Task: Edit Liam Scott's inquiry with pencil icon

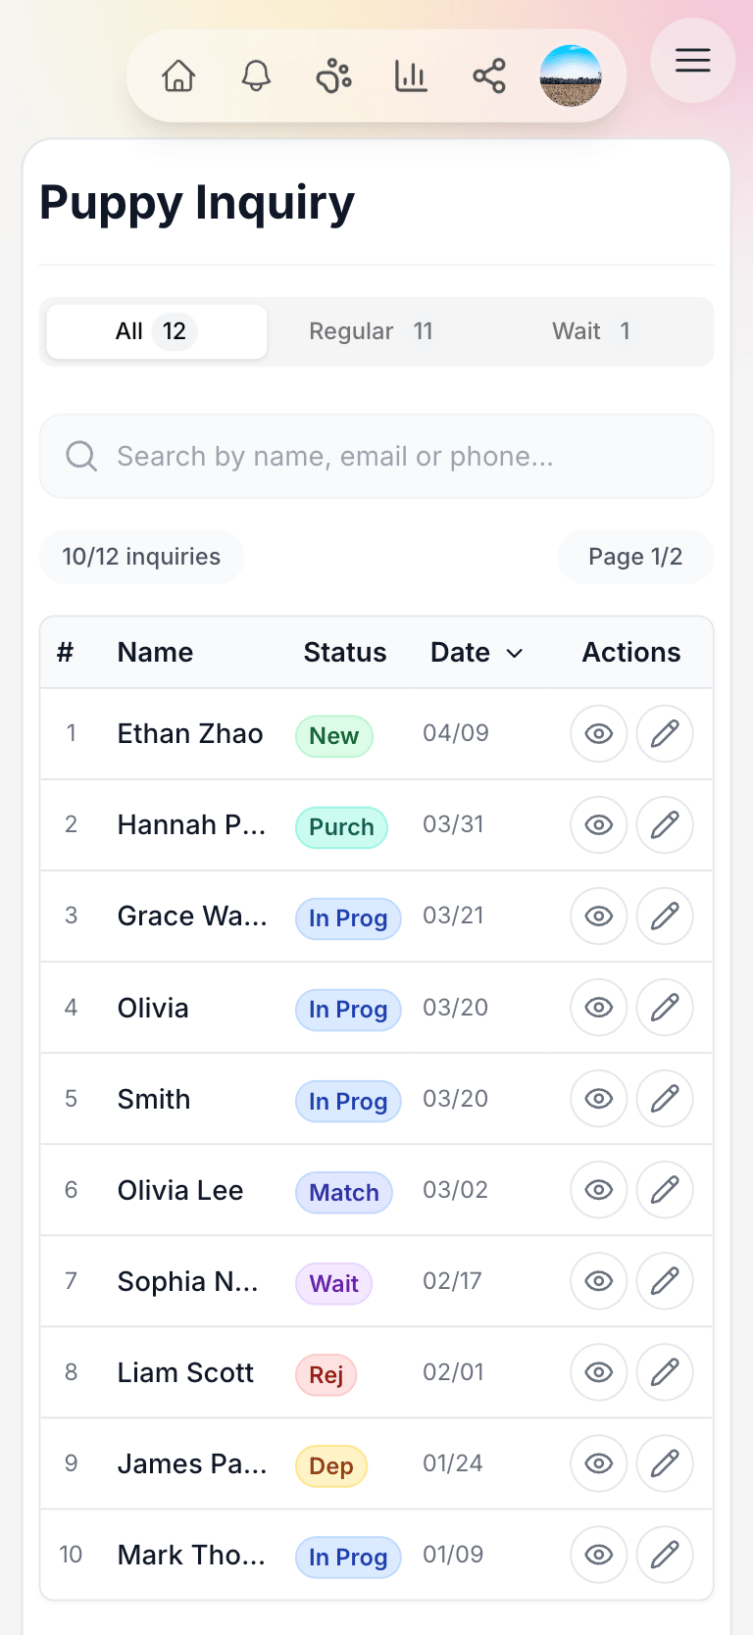Action: coord(665,1372)
